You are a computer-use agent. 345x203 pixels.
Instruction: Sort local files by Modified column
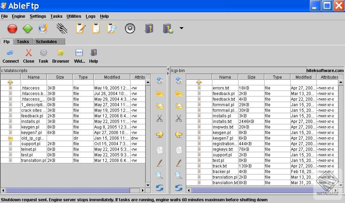coord(112,77)
